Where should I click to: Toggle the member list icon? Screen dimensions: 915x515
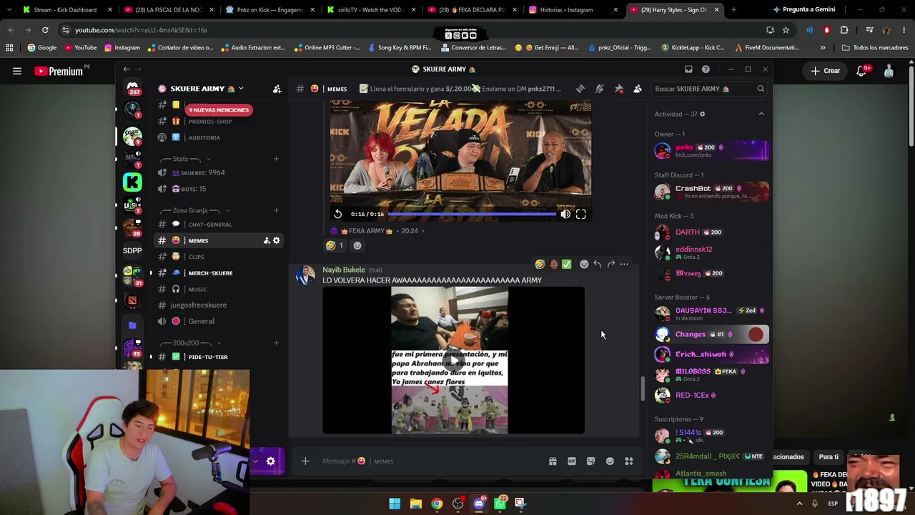coord(638,89)
